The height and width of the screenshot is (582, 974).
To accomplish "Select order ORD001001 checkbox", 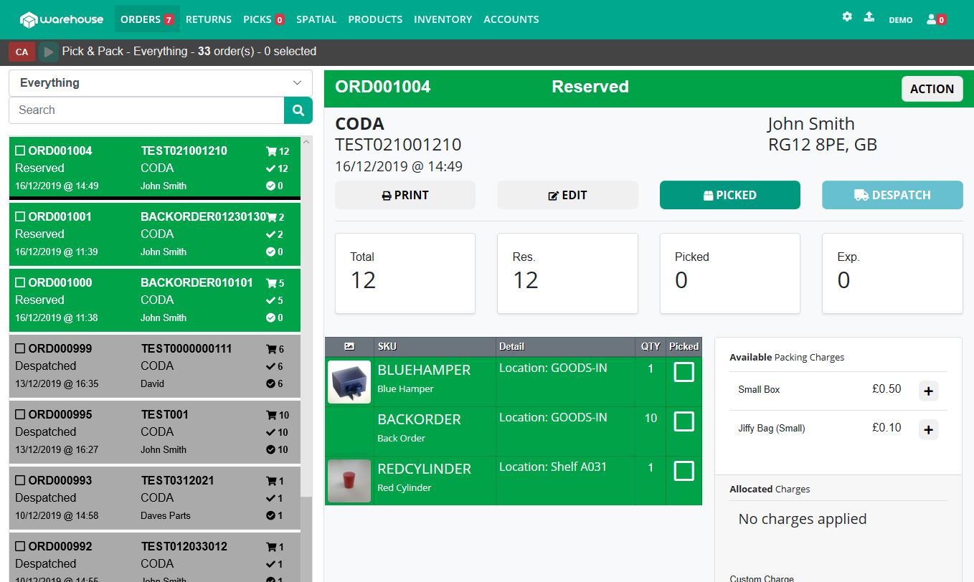I will [x=20, y=216].
